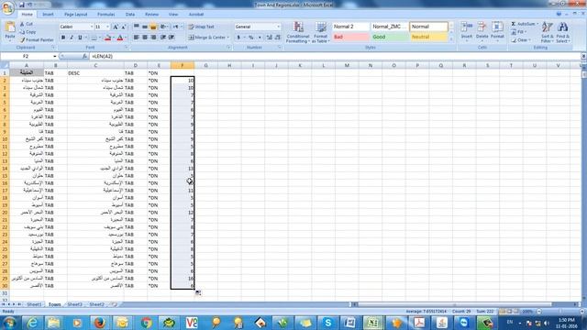Open the Data ribbon tab
Image resolution: width=587 pixels, height=330 pixels.
pos(130,15)
